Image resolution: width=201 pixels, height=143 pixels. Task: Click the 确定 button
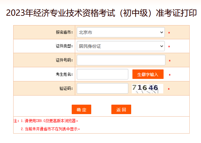point(81,109)
